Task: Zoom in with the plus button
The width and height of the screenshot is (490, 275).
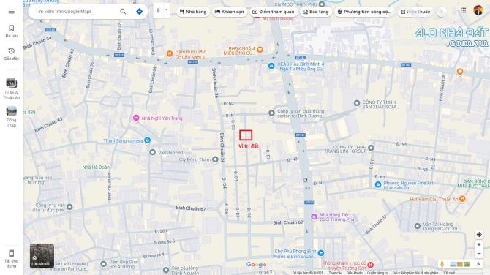Action: [x=479, y=245]
